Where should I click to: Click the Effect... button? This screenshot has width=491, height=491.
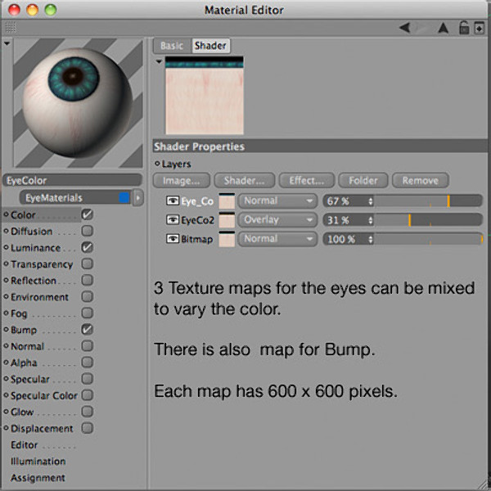point(307,181)
